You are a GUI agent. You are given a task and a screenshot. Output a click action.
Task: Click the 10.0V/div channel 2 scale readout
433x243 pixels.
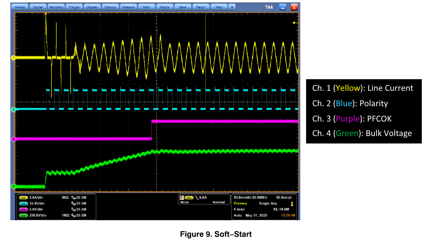(x=37, y=204)
